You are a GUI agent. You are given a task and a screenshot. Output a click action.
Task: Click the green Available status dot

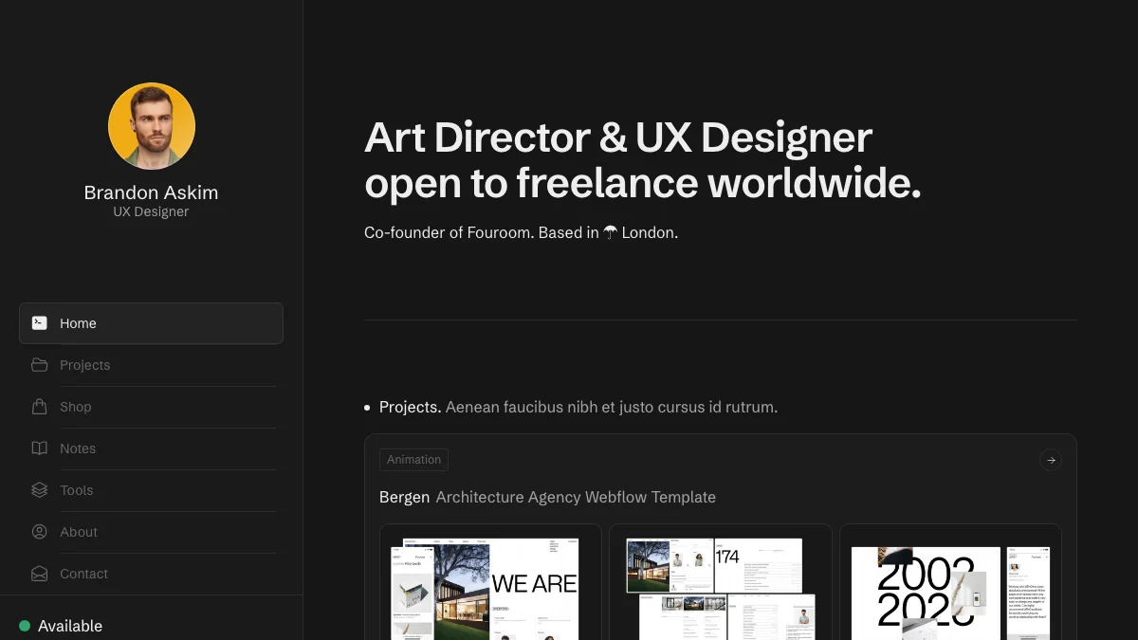[x=25, y=626]
